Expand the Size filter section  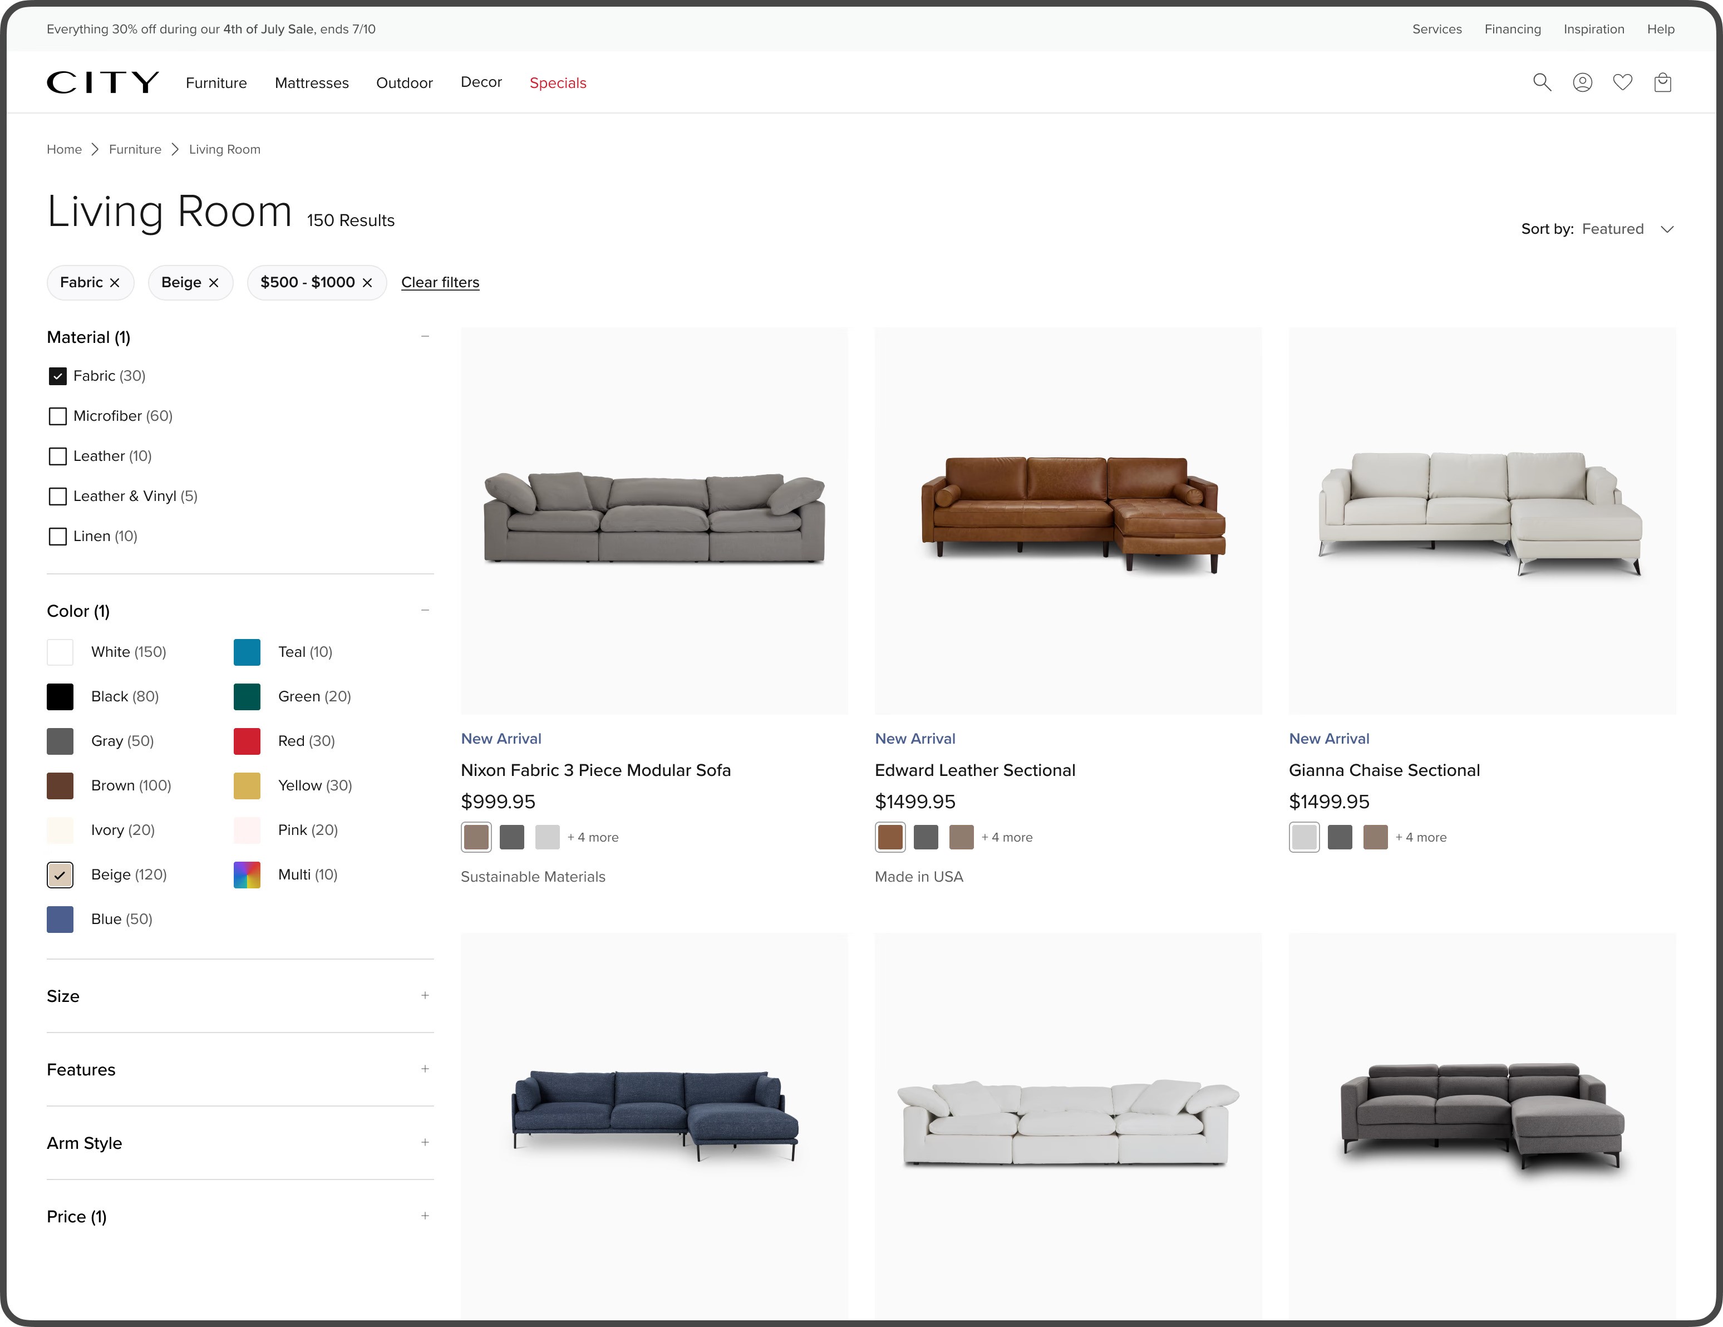[x=425, y=996]
